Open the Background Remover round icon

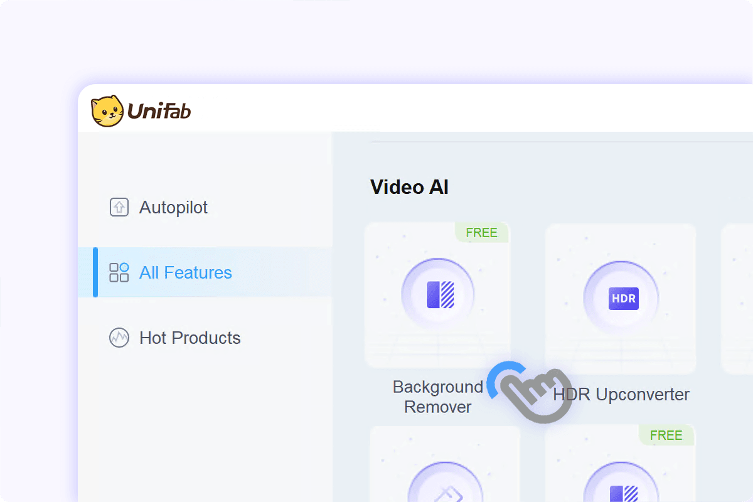pyautogui.click(x=438, y=295)
